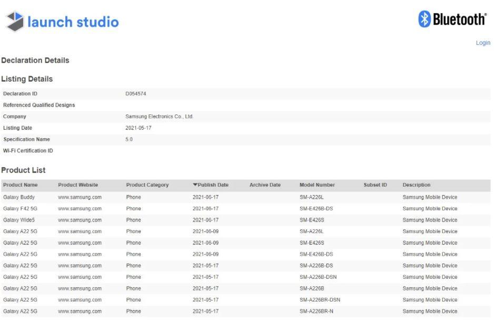The image size is (494, 320).
Task: Click the Publish Date sort arrow
Action: (195, 185)
